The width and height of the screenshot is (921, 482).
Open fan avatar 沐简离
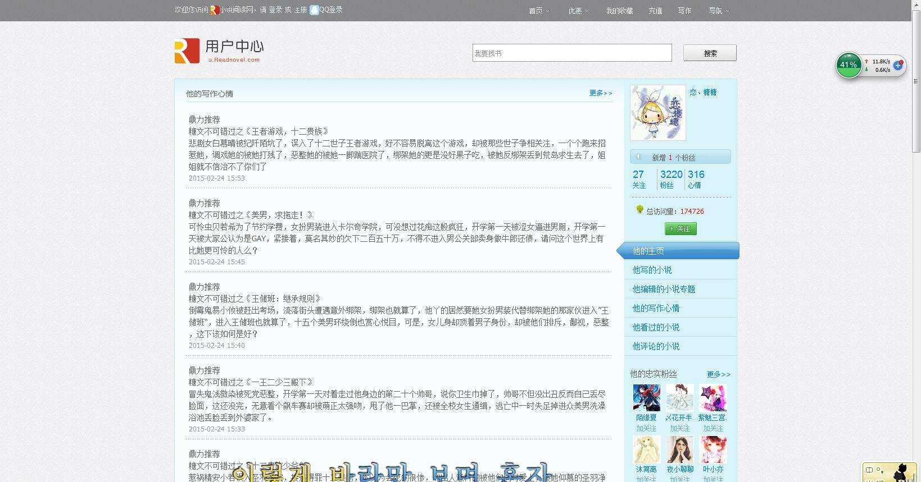click(x=646, y=449)
